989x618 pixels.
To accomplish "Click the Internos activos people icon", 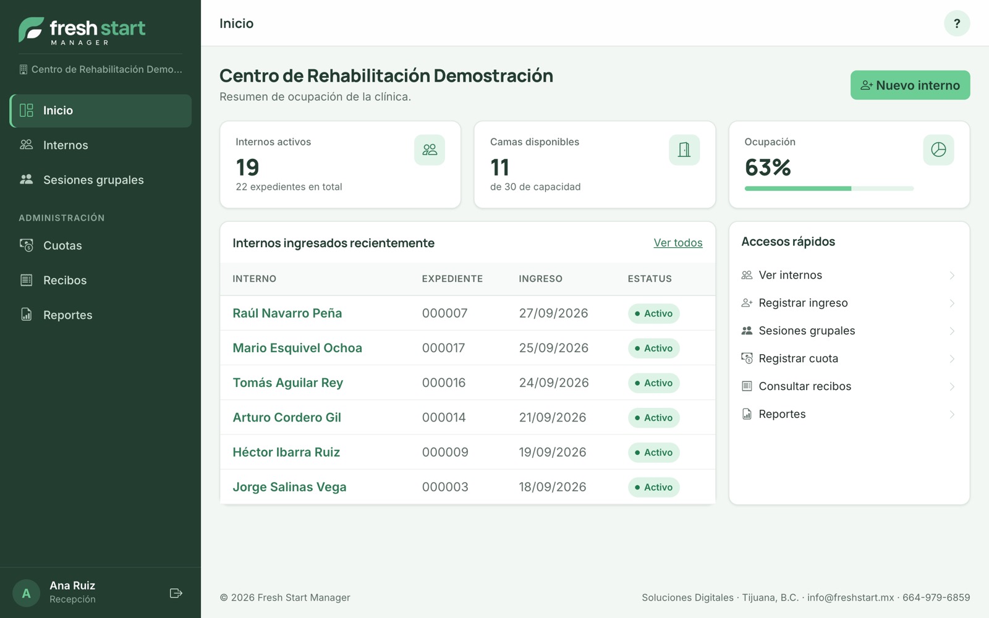I will pyautogui.click(x=430, y=150).
